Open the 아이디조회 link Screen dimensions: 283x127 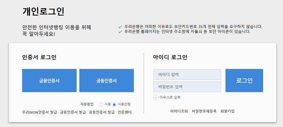(x=179, y=111)
